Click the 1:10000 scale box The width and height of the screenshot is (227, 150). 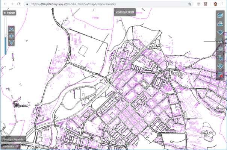[x=9, y=13]
